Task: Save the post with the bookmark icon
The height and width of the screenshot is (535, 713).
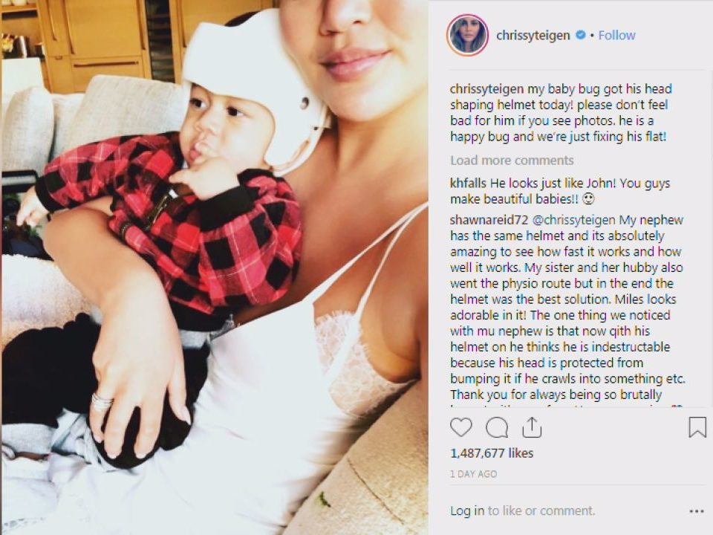Action: (x=697, y=428)
